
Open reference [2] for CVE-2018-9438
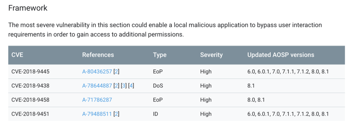(x=116, y=86)
